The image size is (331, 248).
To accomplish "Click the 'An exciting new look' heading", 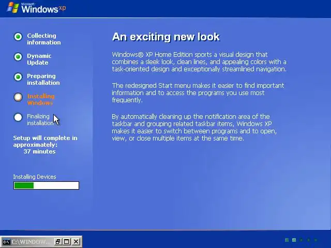I will (x=166, y=37).
